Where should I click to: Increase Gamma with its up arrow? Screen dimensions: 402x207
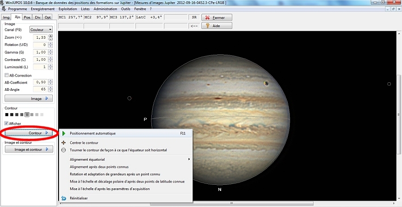click(x=50, y=51)
